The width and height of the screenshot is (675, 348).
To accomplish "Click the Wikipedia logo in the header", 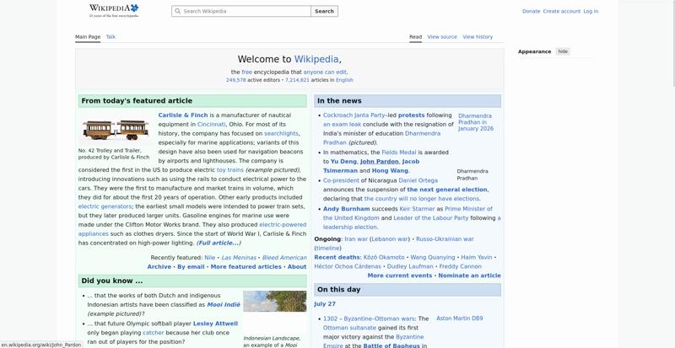I will pos(114,10).
